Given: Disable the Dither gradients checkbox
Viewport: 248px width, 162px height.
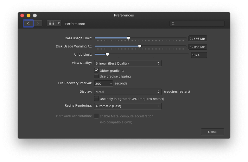Looking at the screenshot, I should (96, 70).
